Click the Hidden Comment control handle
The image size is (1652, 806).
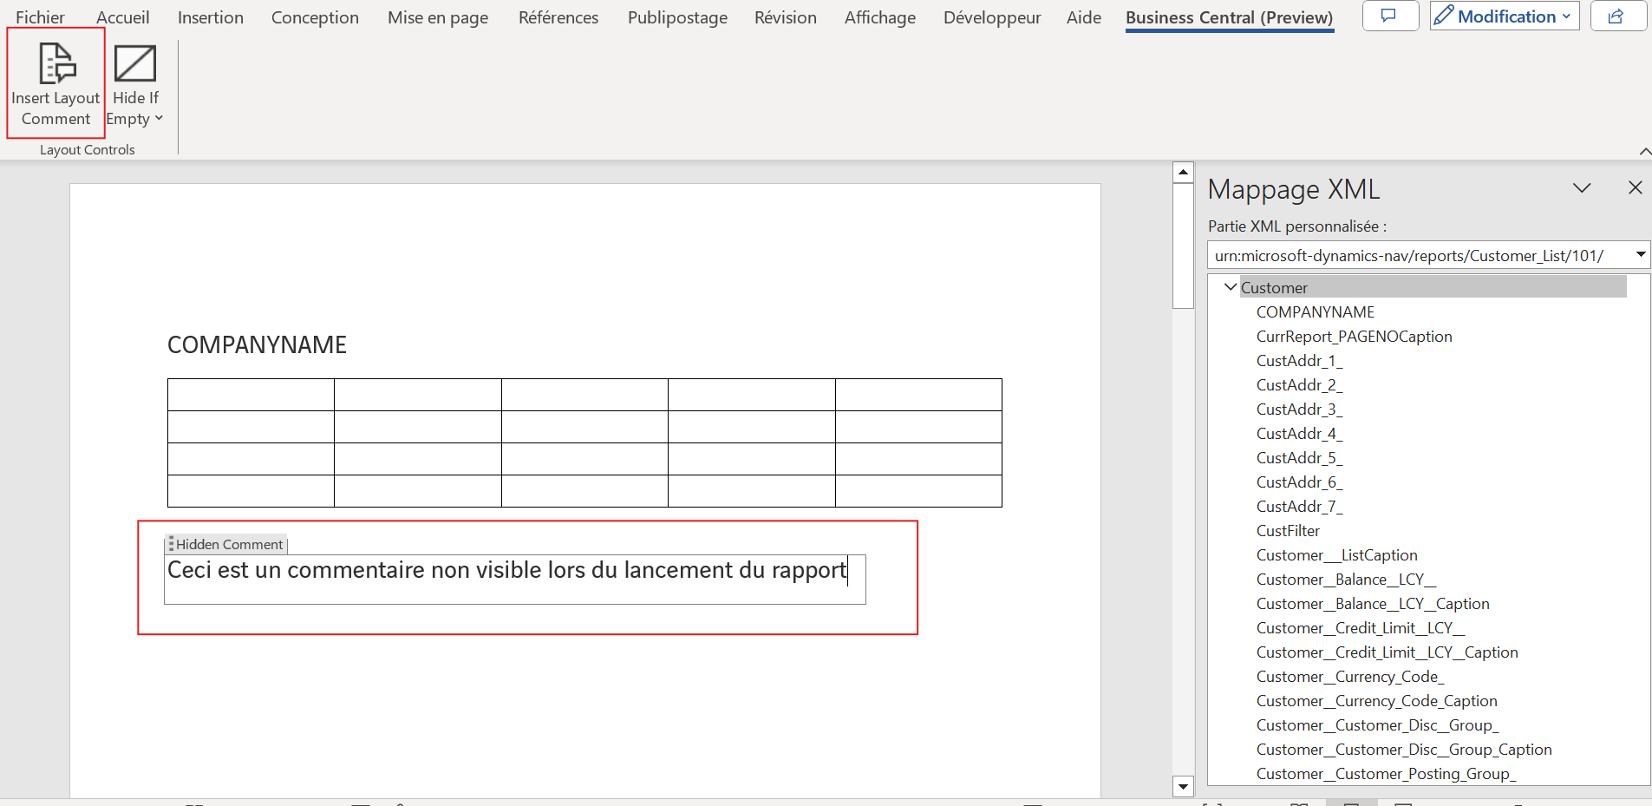[x=172, y=544]
